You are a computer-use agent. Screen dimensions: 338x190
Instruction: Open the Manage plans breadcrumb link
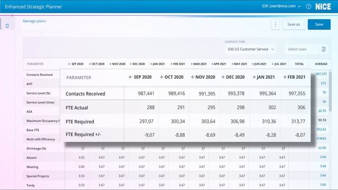coord(34,21)
